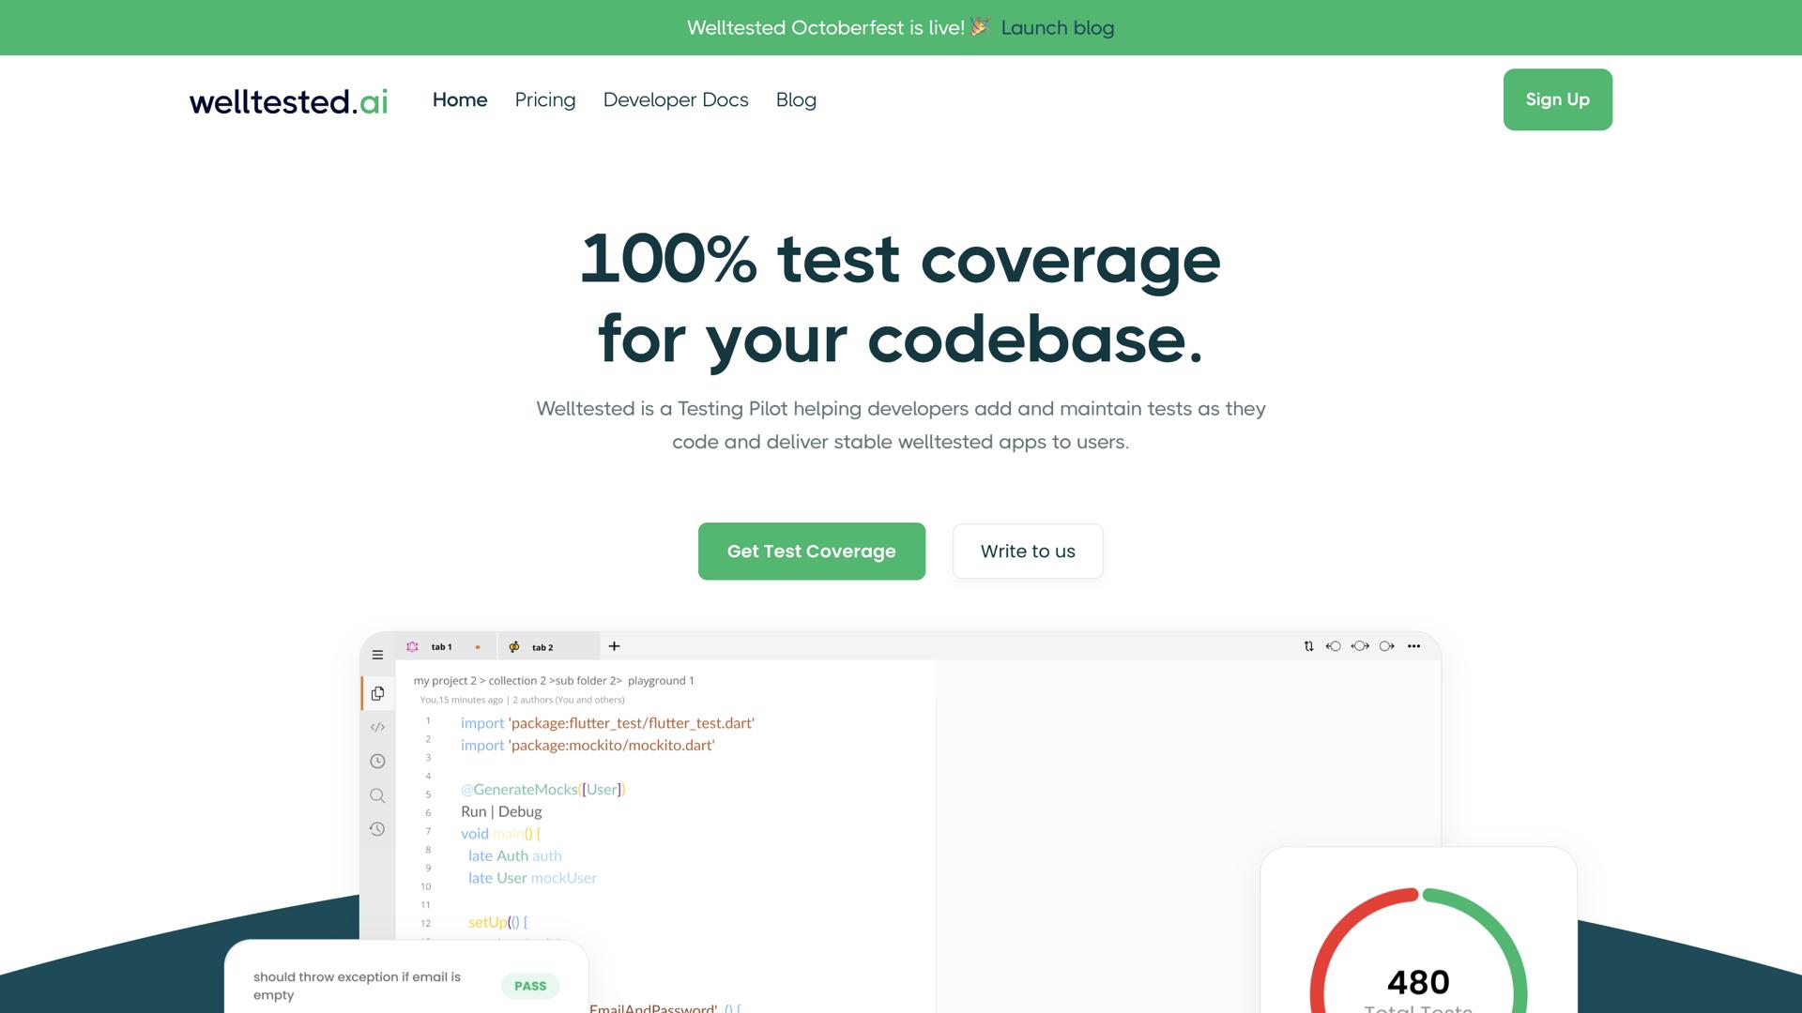Click the clock icon in editor sidebar

coord(377,761)
